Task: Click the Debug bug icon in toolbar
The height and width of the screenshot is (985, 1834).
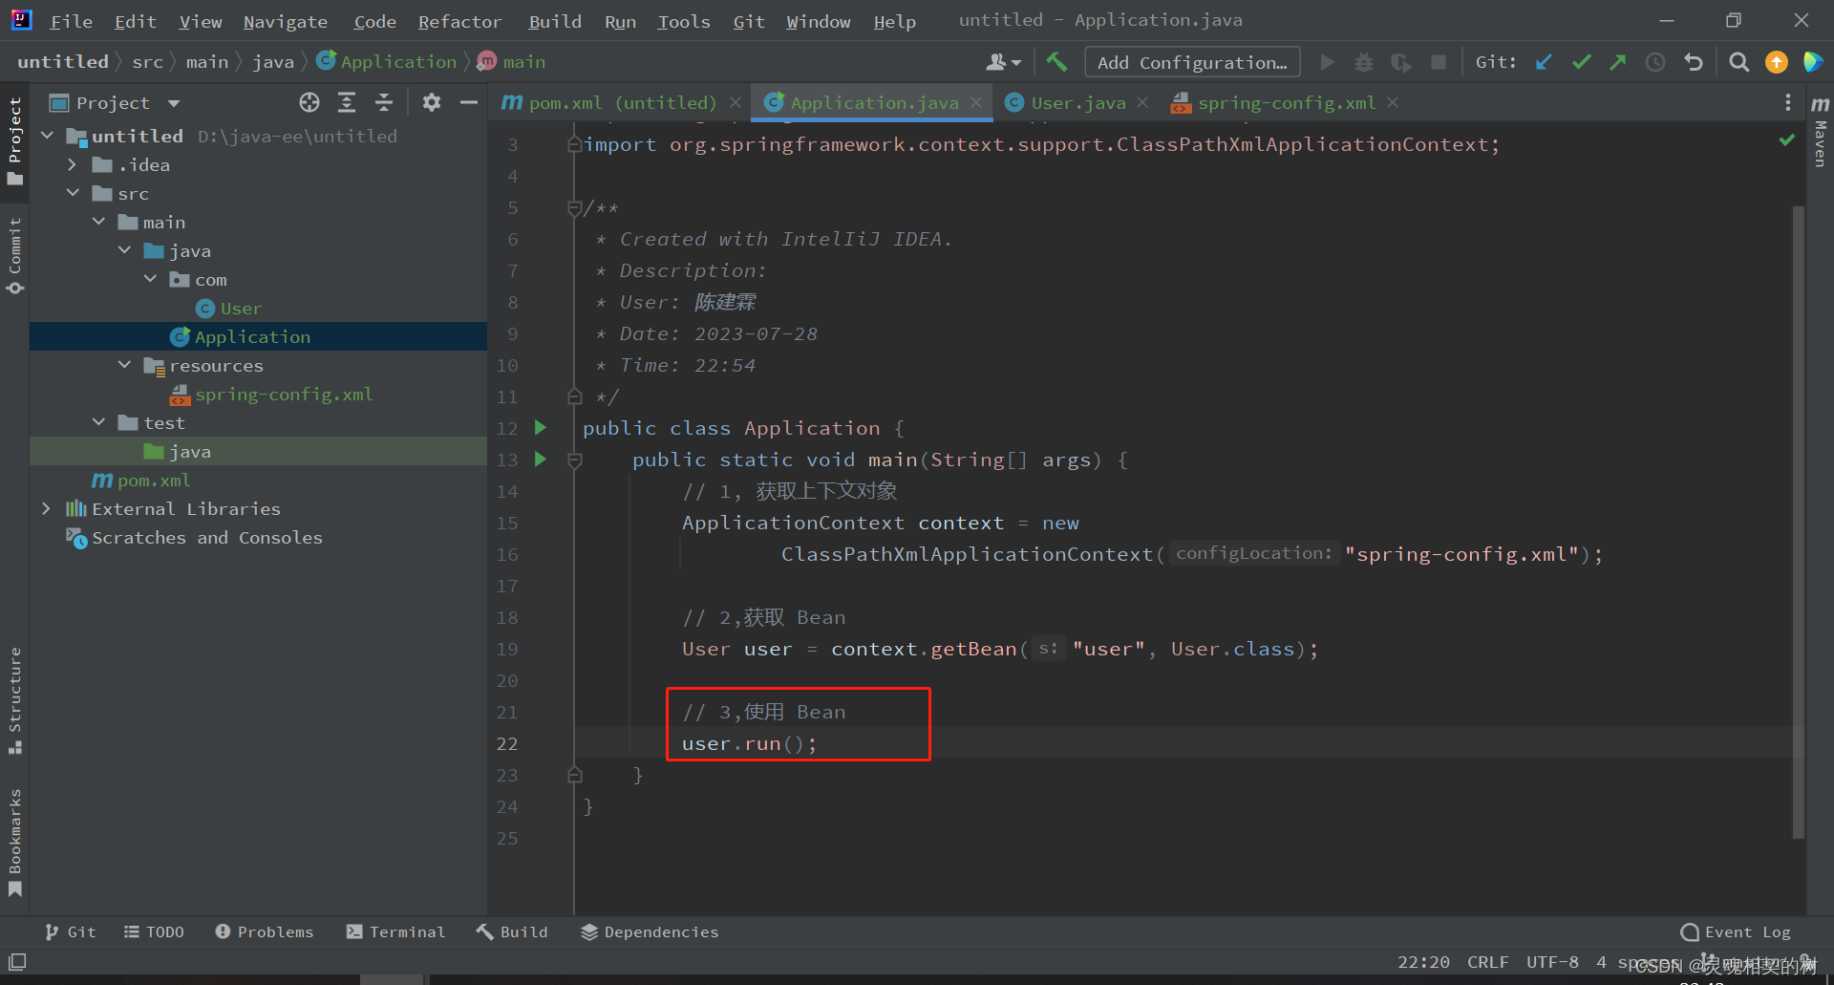Action: [x=1364, y=62]
